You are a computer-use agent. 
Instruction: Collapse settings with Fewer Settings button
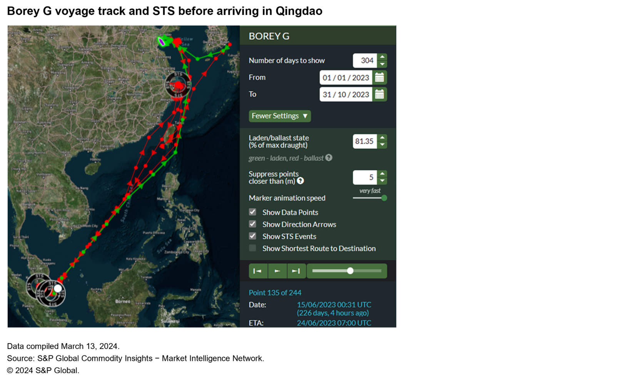(279, 116)
